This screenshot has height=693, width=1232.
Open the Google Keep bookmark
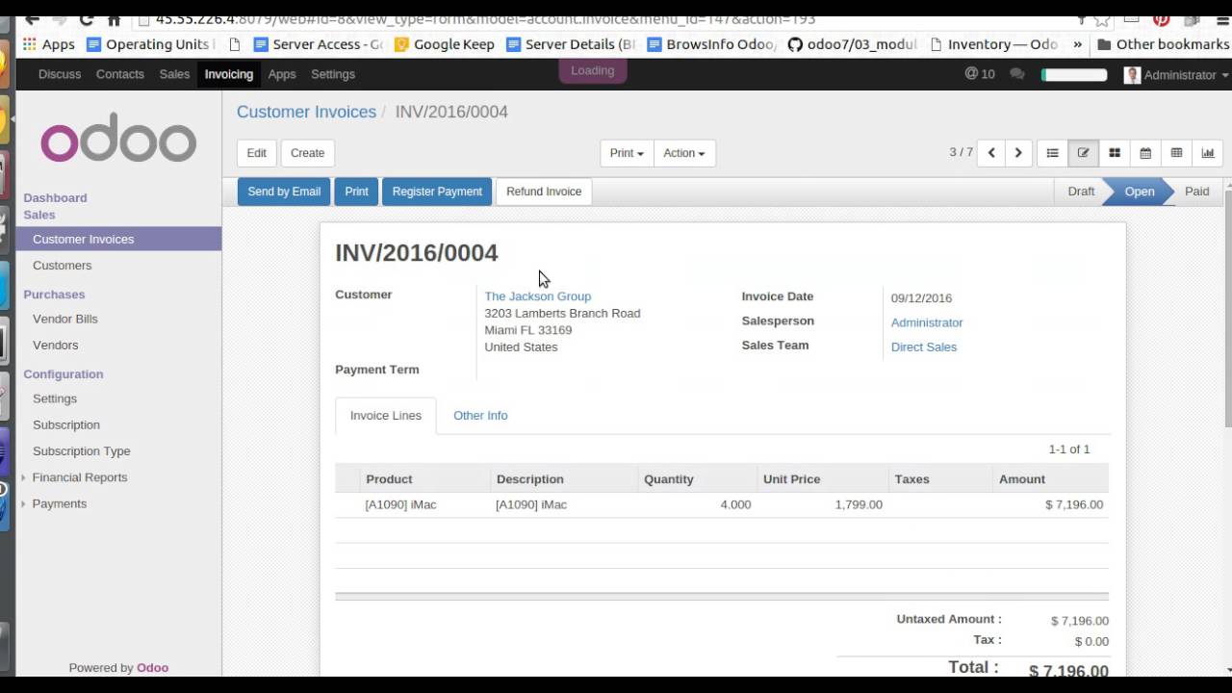(445, 44)
